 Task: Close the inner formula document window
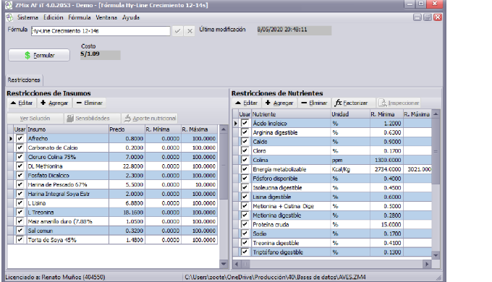pos(438,17)
